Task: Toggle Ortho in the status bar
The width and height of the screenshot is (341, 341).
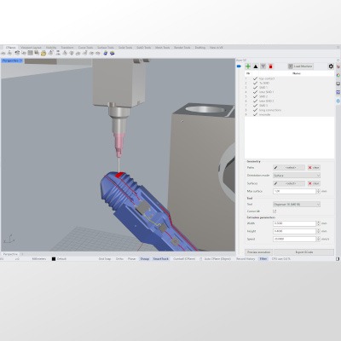Action: coord(119,259)
